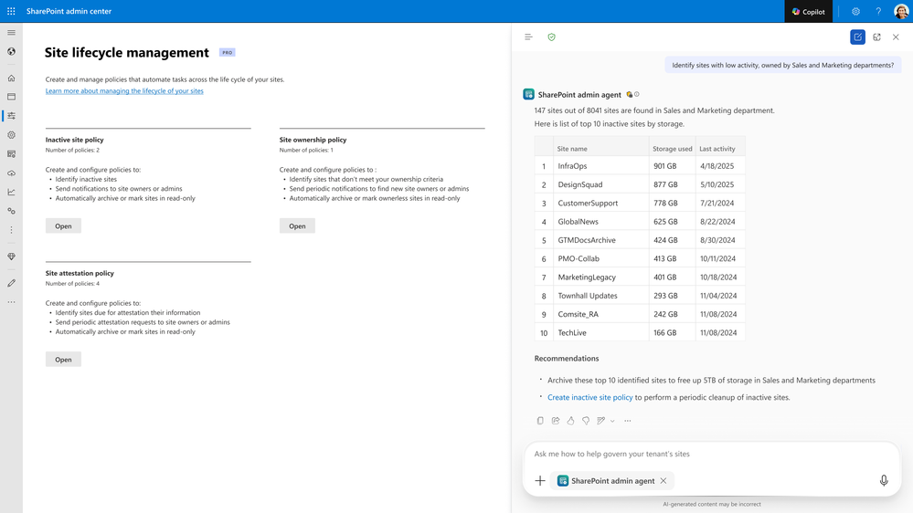The height and width of the screenshot is (513, 913).
Task: Open the Reports chart icon in sidebar
Action: tap(11, 192)
